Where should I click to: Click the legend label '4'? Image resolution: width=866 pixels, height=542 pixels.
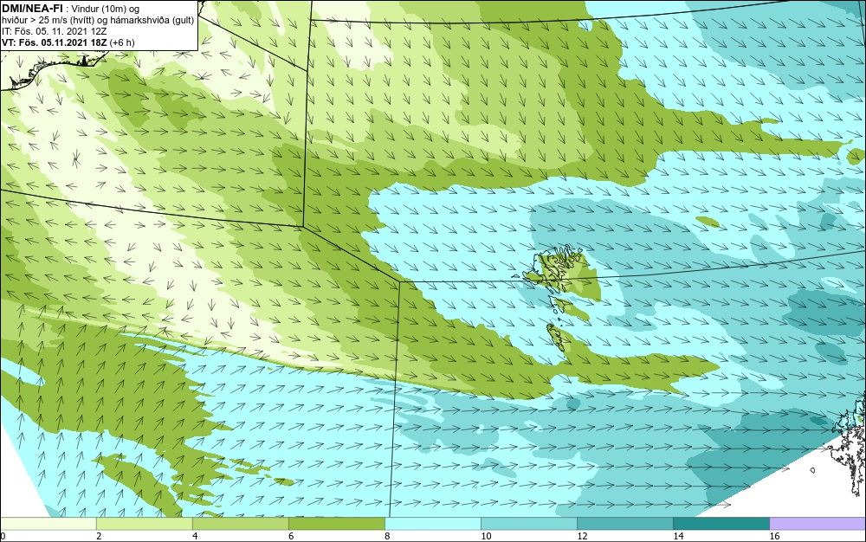(x=195, y=536)
